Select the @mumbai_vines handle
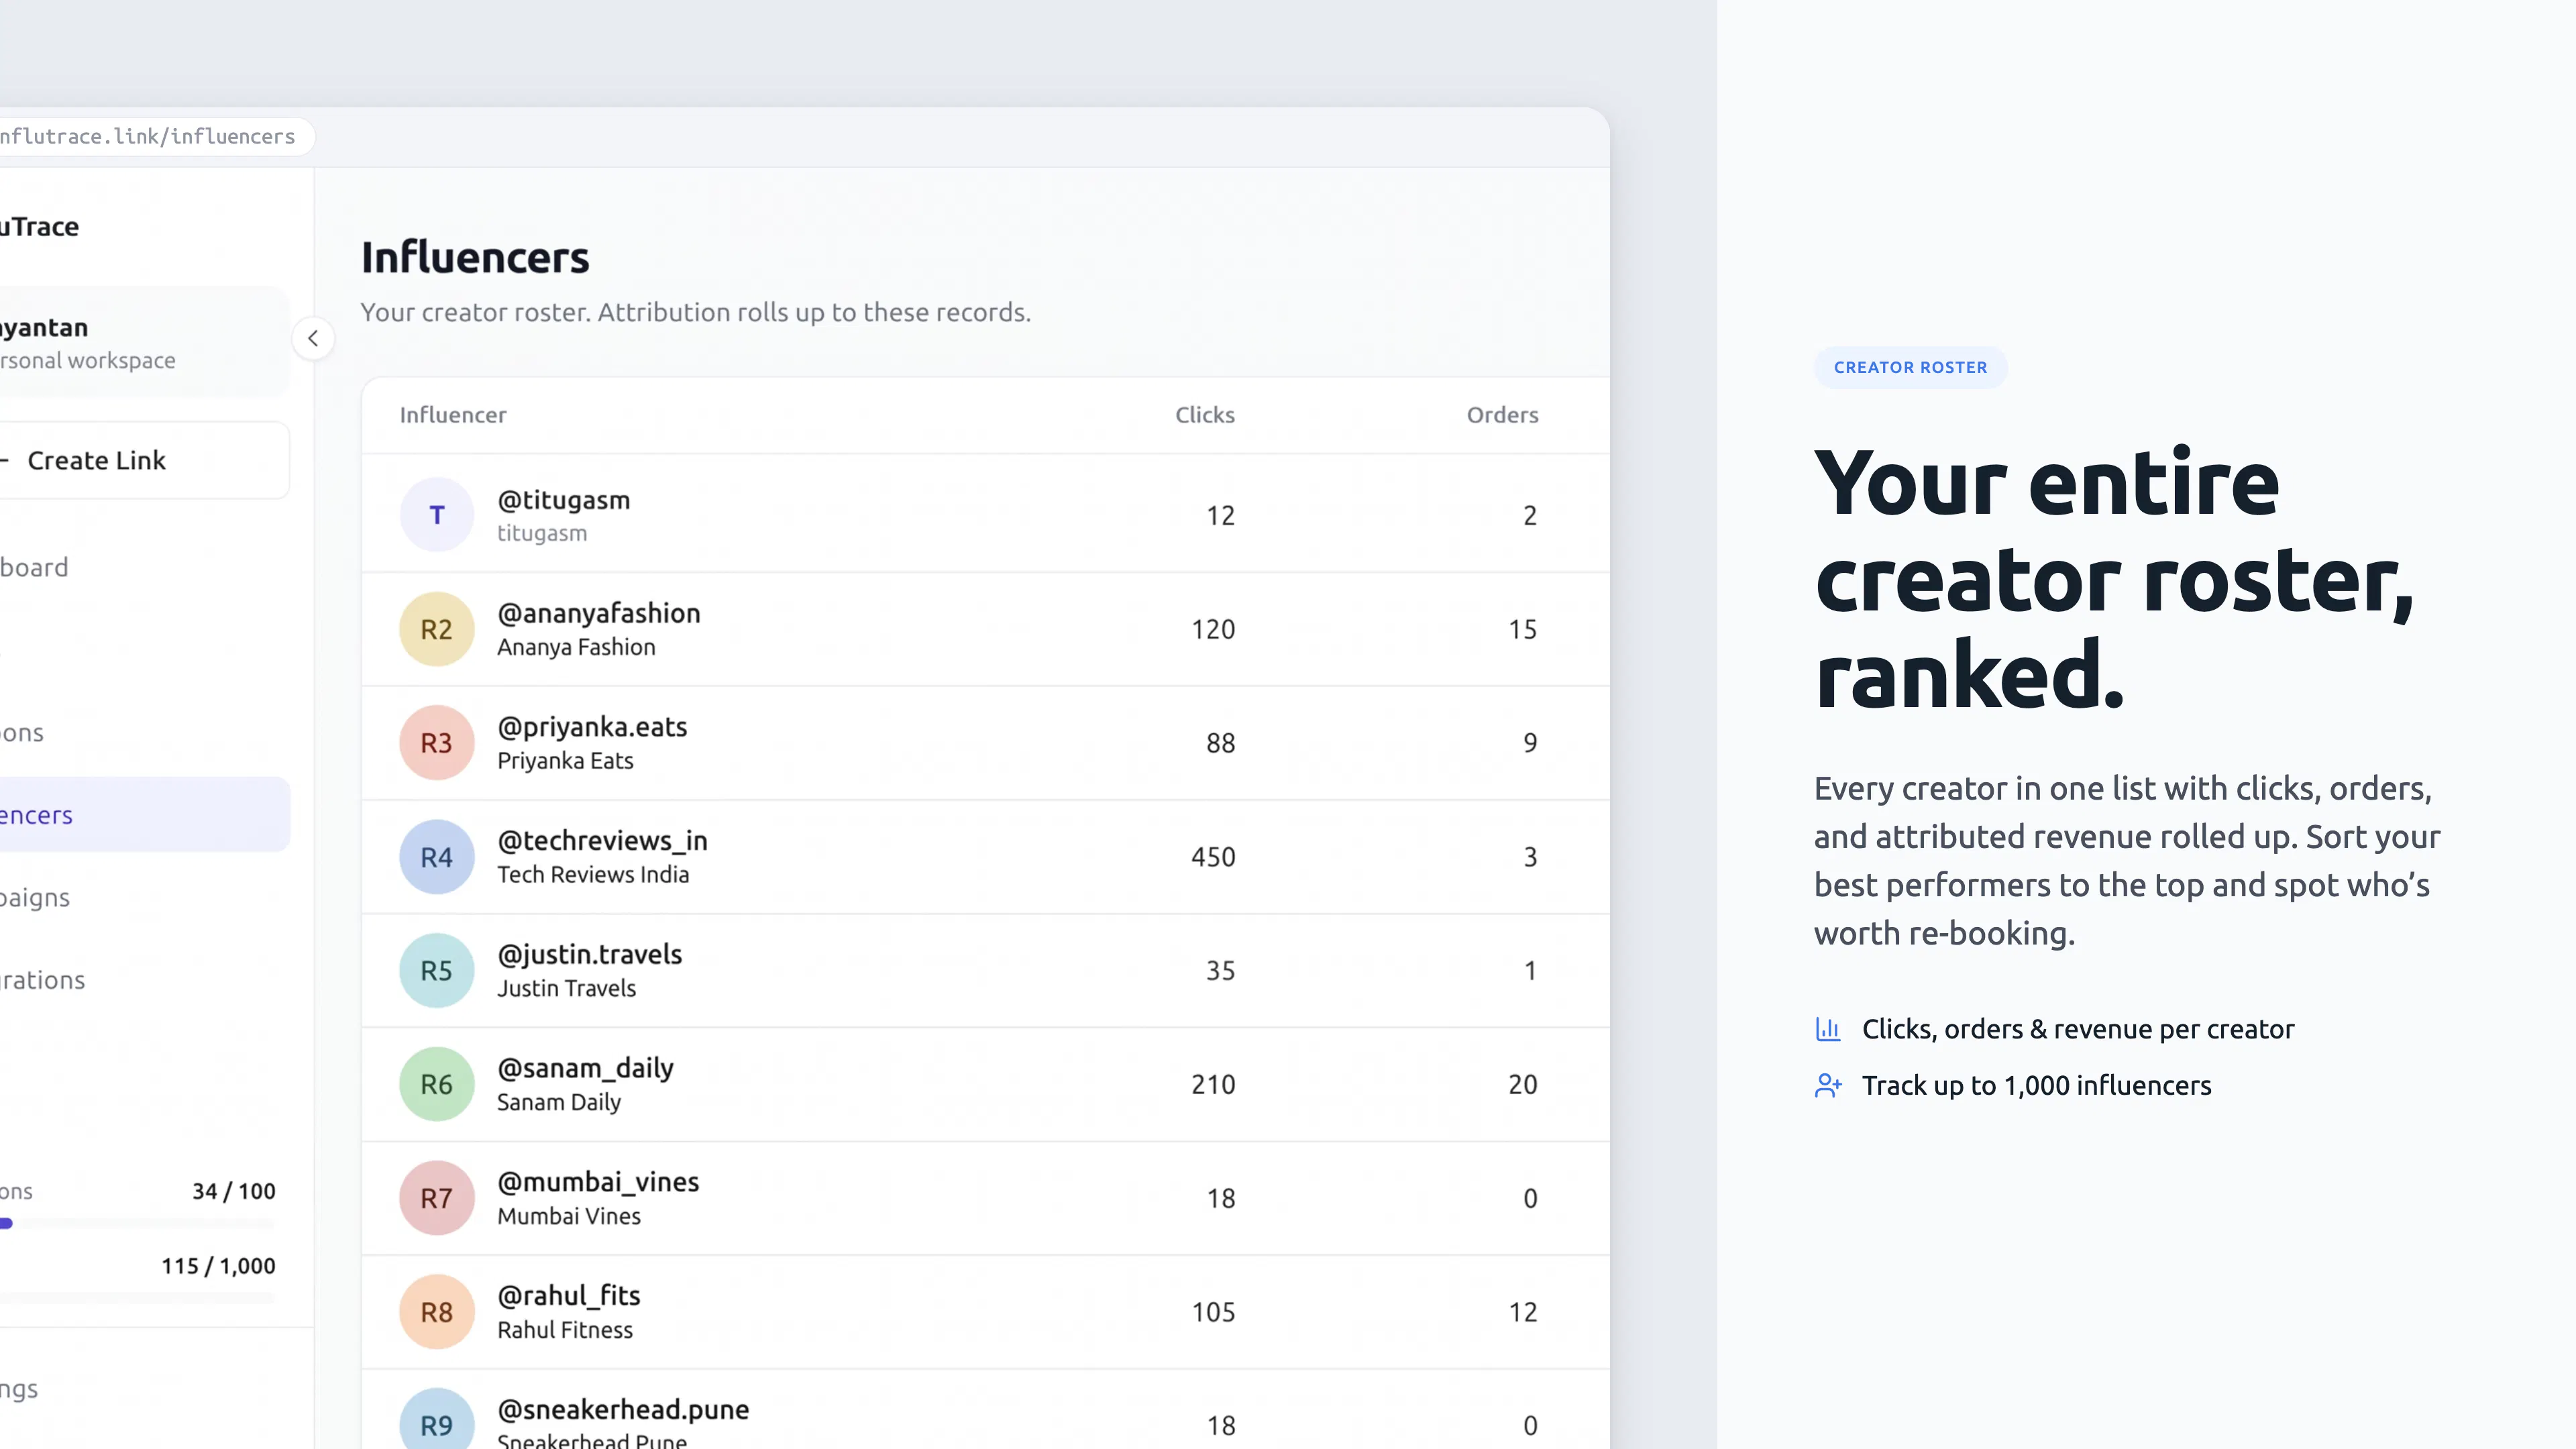This screenshot has width=2576, height=1449. (598, 1182)
